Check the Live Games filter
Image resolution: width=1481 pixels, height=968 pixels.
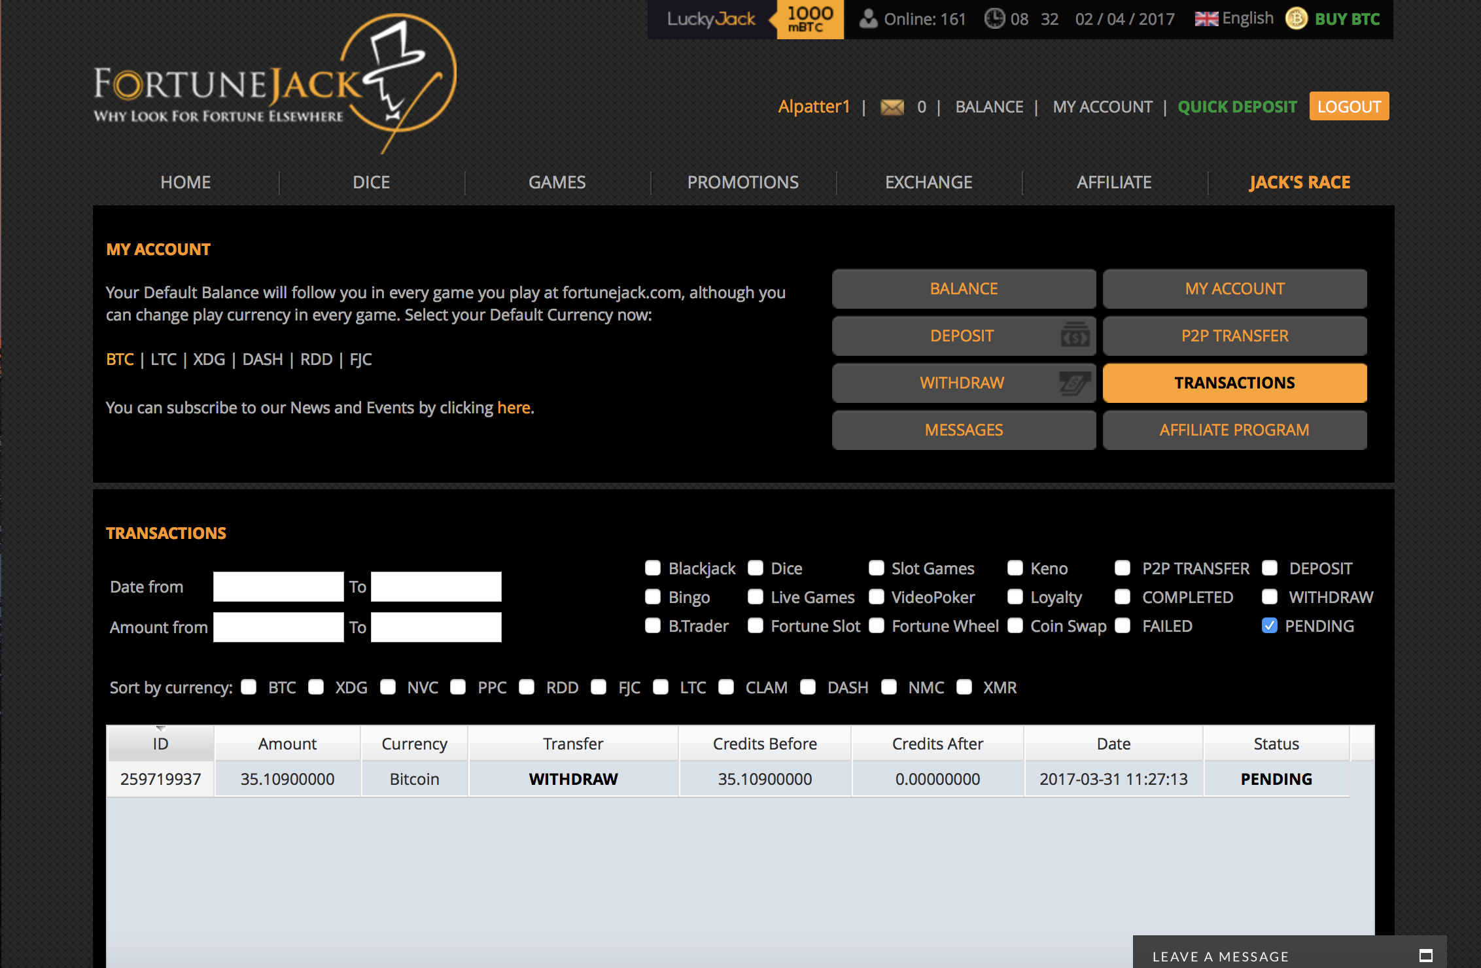pyautogui.click(x=756, y=596)
